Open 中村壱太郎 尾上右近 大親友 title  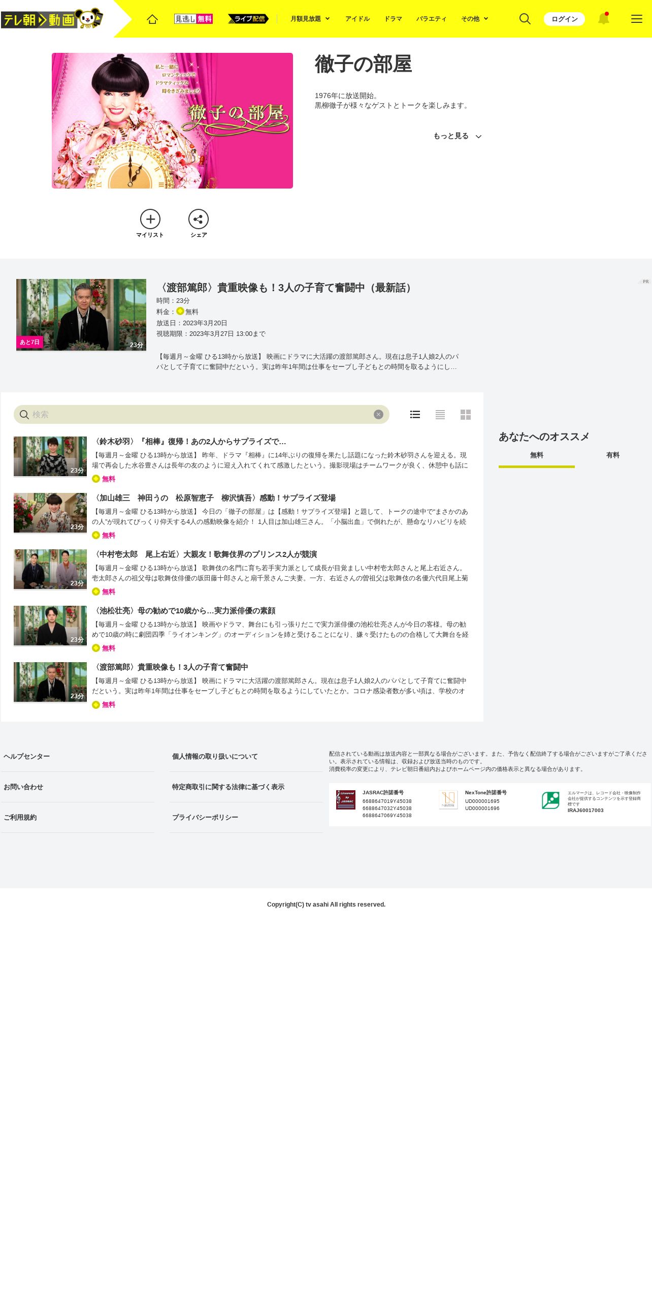tap(205, 554)
